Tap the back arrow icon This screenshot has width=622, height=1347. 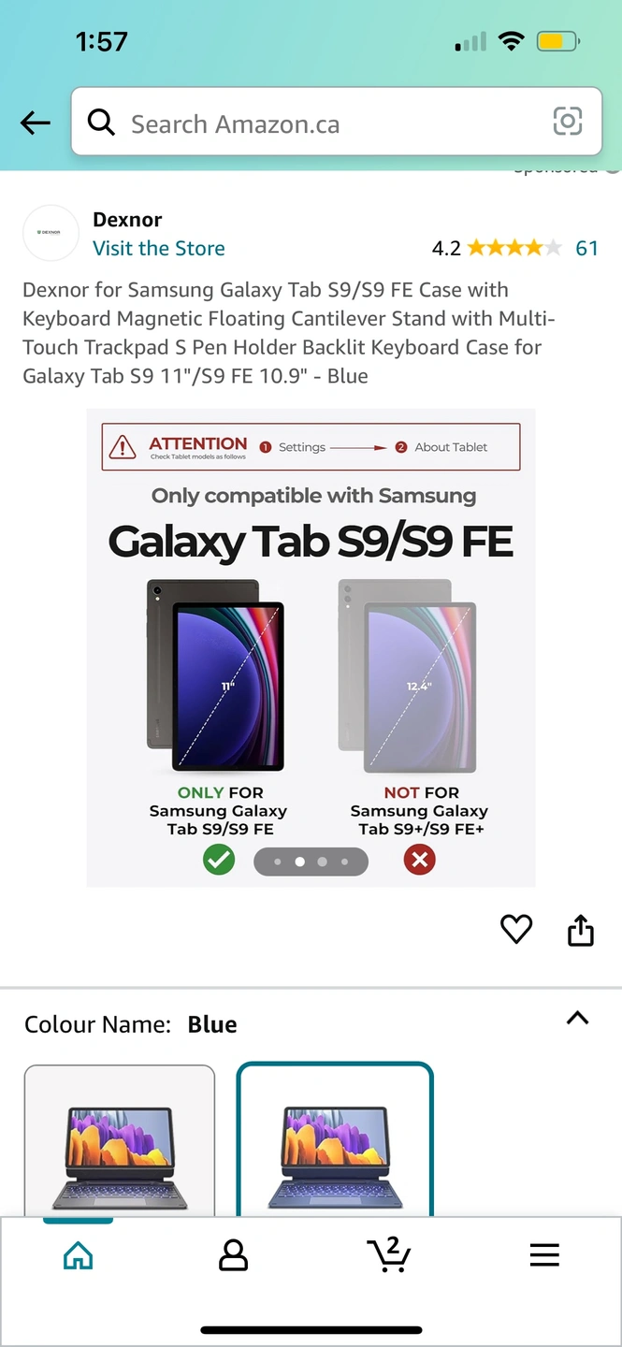pyautogui.click(x=36, y=123)
